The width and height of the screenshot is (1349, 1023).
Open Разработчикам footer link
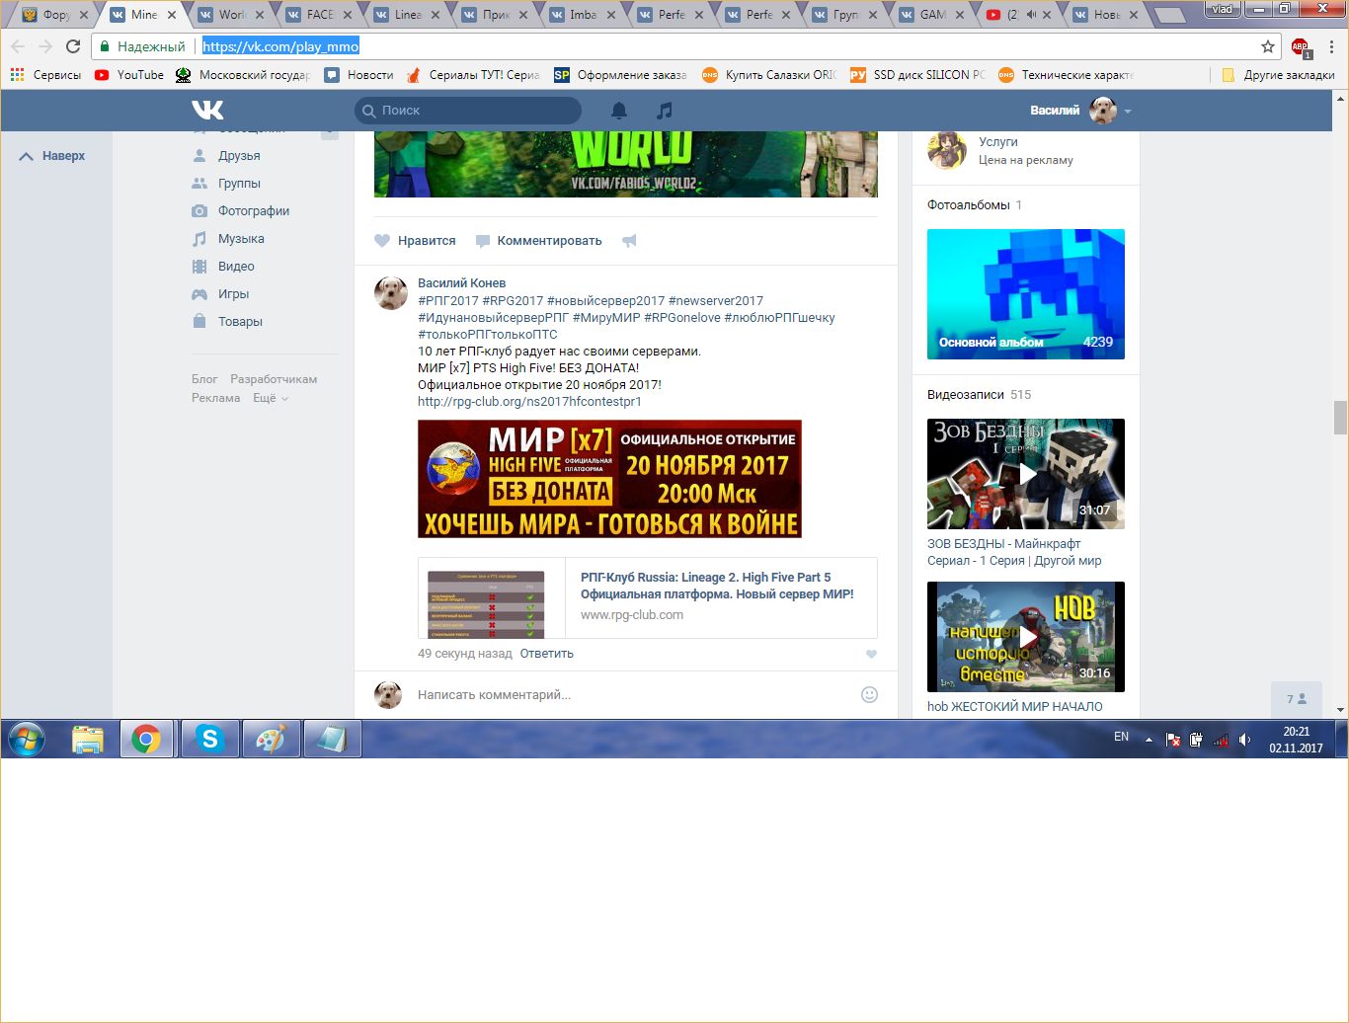tap(274, 379)
